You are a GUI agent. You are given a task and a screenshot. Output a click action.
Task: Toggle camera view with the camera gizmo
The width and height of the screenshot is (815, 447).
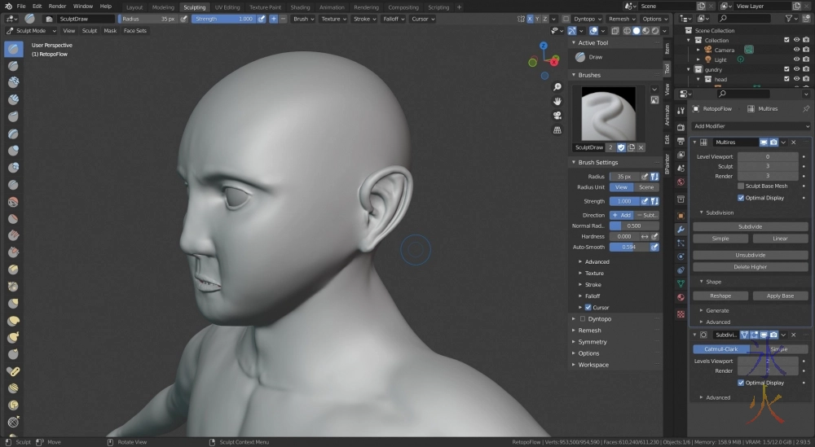pyautogui.click(x=557, y=115)
